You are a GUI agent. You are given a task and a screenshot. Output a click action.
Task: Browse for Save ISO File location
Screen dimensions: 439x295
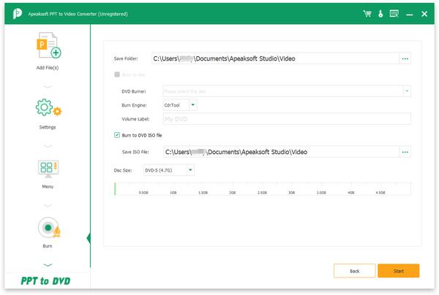405,152
